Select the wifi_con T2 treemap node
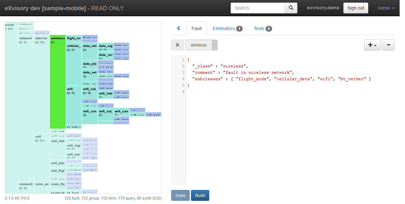 click(90, 116)
